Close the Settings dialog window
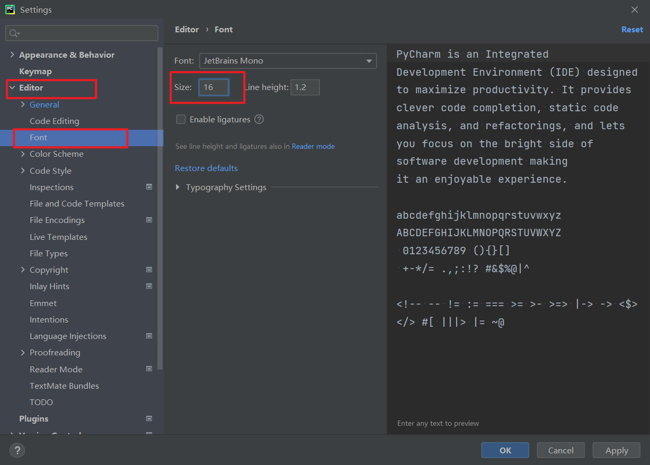Screen dimensions: 650x465 tap(635, 10)
